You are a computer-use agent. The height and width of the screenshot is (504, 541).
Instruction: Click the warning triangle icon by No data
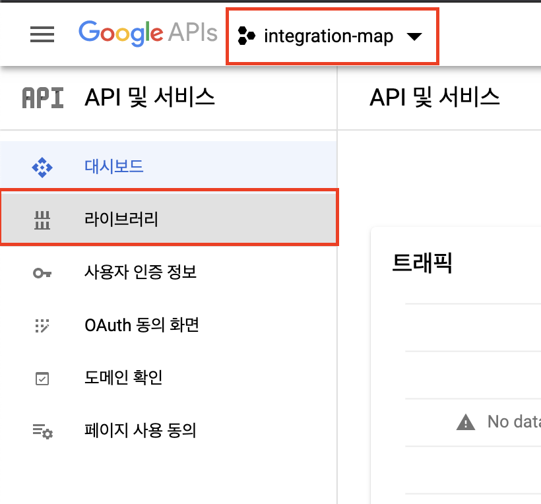[466, 422]
